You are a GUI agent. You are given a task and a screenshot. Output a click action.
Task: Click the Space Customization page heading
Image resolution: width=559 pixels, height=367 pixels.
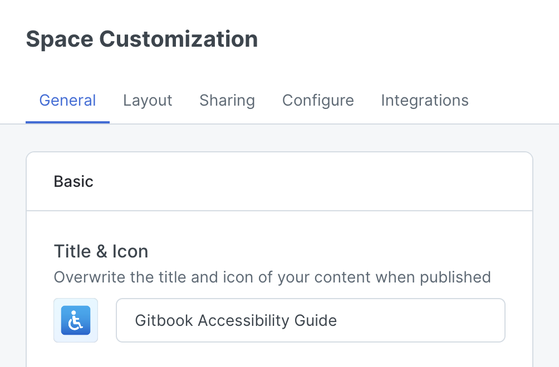[142, 39]
